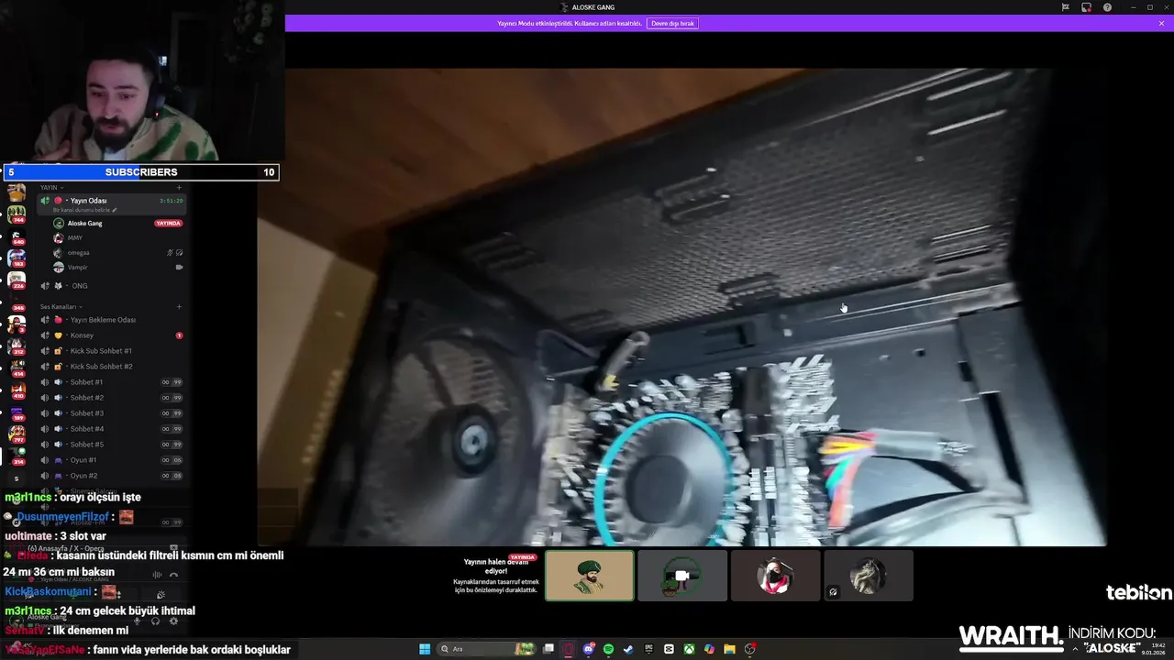Image resolution: width=1174 pixels, height=660 pixels.
Task: Join Oyun #1 voice channel
Action: (x=111, y=460)
